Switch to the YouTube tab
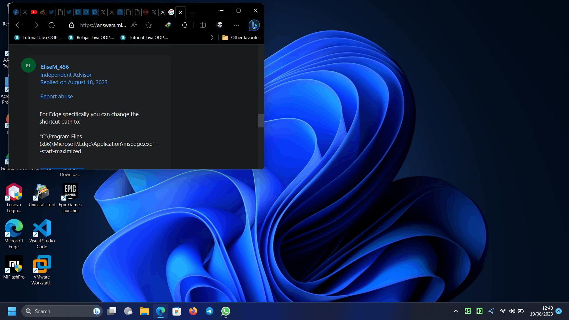The image size is (569, 320). (x=34, y=12)
